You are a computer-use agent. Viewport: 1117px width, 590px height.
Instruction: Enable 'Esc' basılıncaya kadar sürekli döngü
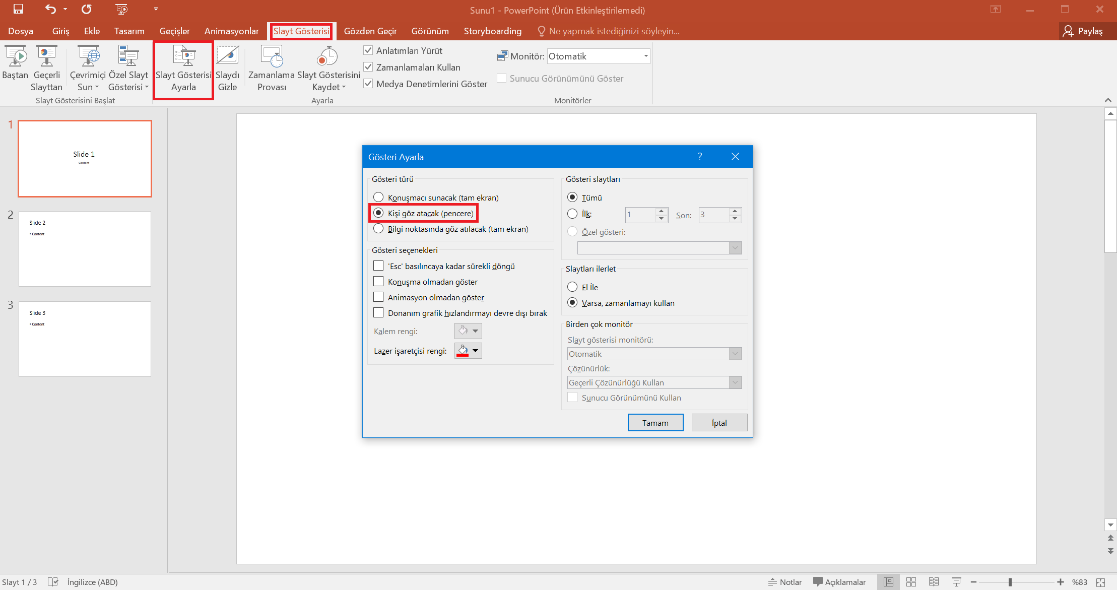pos(378,266)
